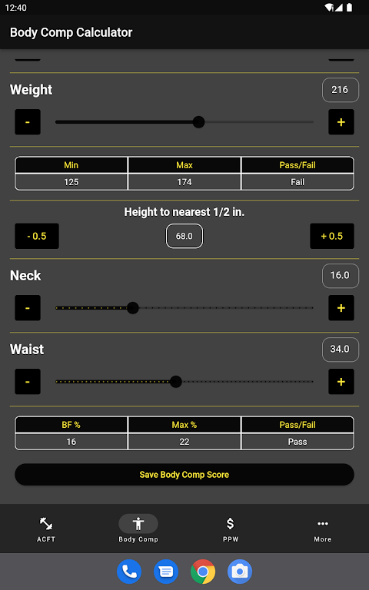Add 0.5 inch to height
Image resolution: width=369 pixels, height=590 pixels.
pos(332,236)
